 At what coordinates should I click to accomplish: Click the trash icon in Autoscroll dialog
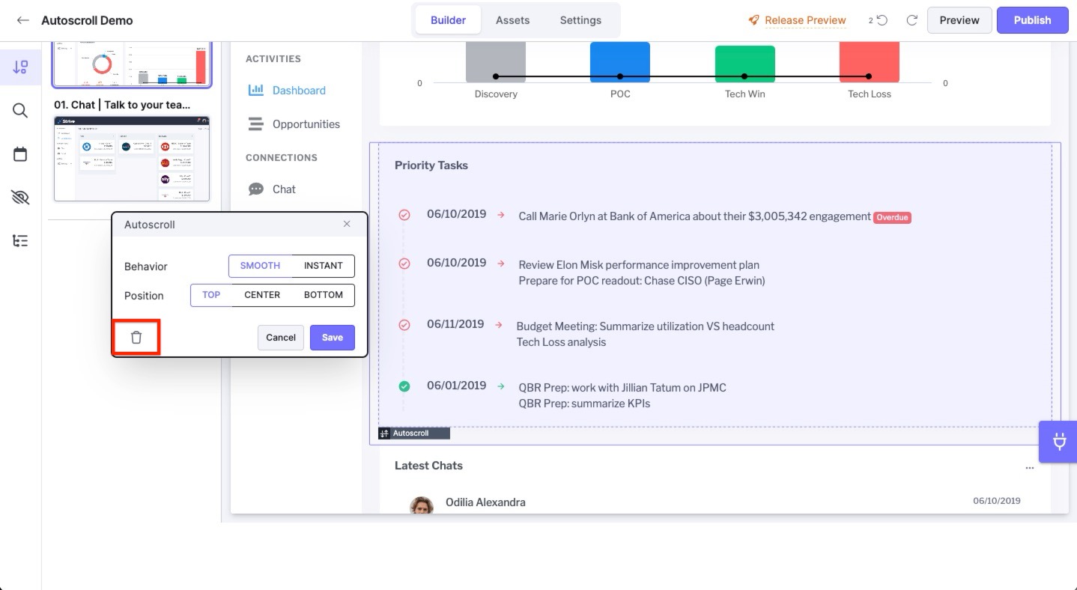click(136, 338)
